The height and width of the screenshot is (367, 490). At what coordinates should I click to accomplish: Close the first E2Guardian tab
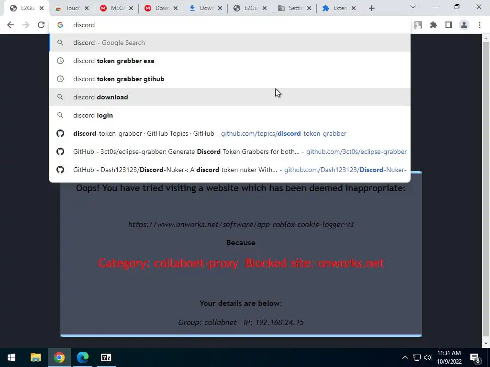click(x=42, y=9)
